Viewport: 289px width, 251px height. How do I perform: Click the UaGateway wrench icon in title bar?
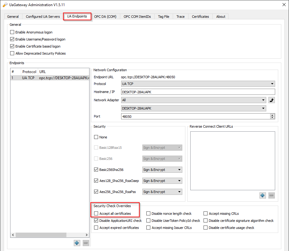(5, 5)
